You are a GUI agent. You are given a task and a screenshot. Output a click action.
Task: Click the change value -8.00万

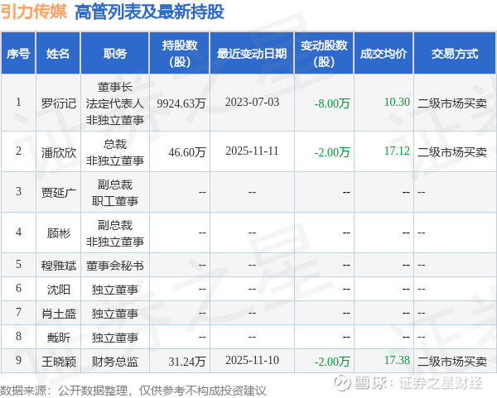coord(332,103)
